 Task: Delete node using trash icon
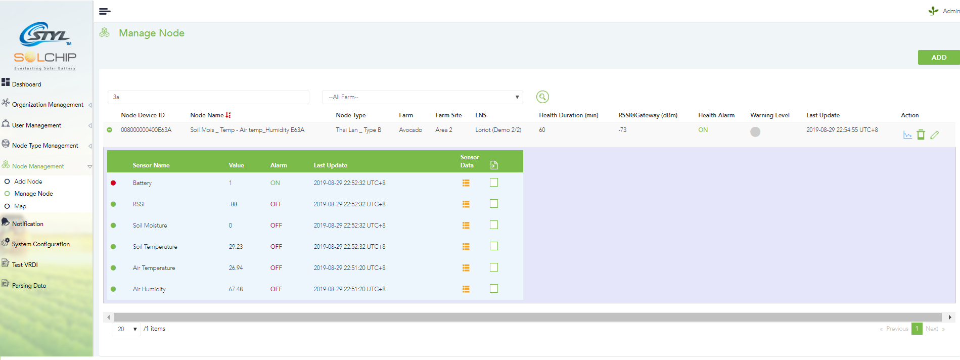(921, 134)
